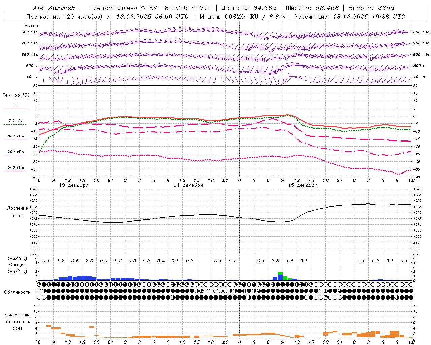Click the Ветер wind panel label
Screen dimensions: 431x345
click(x=31, y=26)
